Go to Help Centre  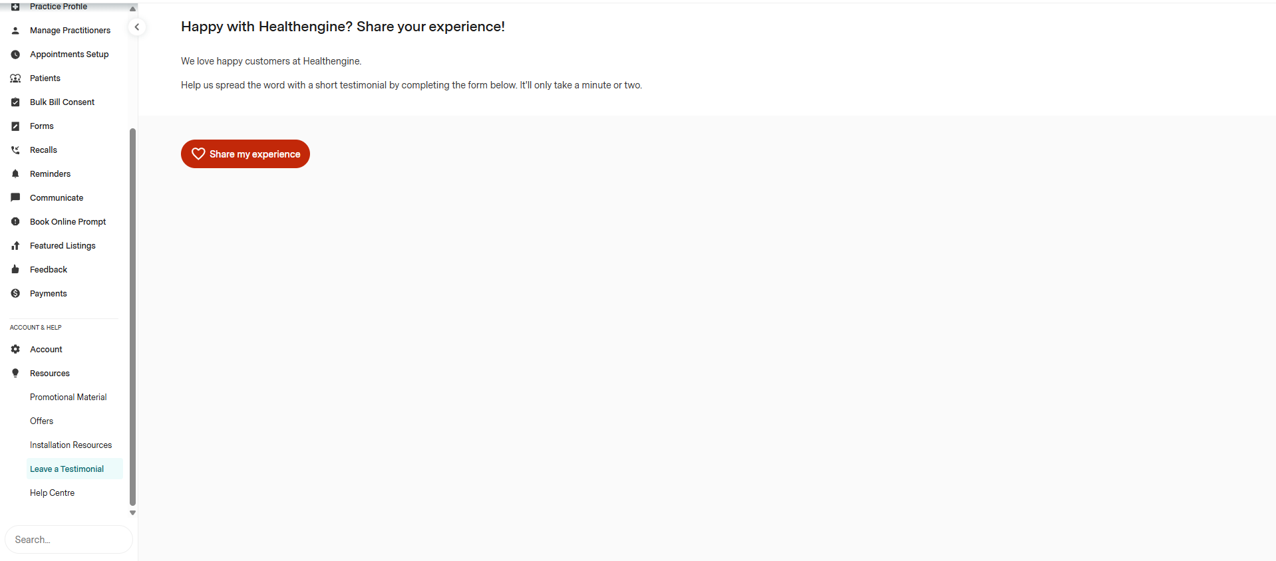click(52, 493)
